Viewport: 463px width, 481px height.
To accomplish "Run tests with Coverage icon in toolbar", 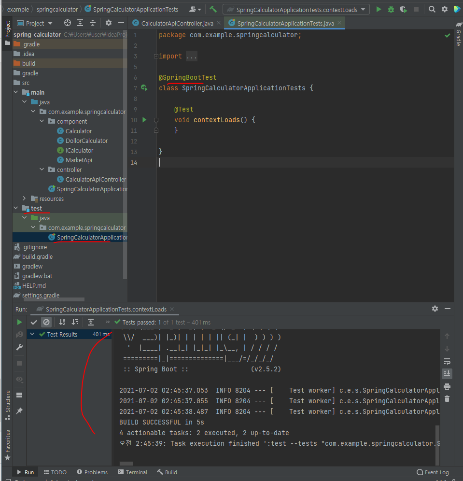I will click(404, 9).
